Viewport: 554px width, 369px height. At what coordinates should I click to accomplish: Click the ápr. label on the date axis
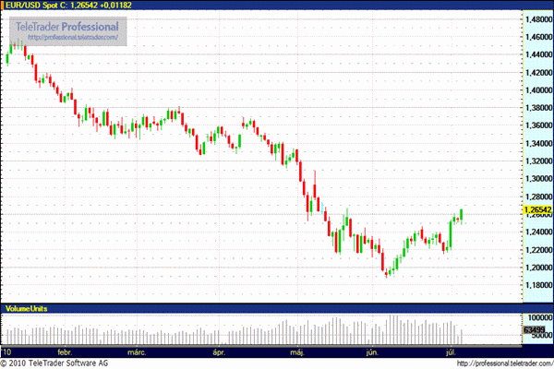219,351
